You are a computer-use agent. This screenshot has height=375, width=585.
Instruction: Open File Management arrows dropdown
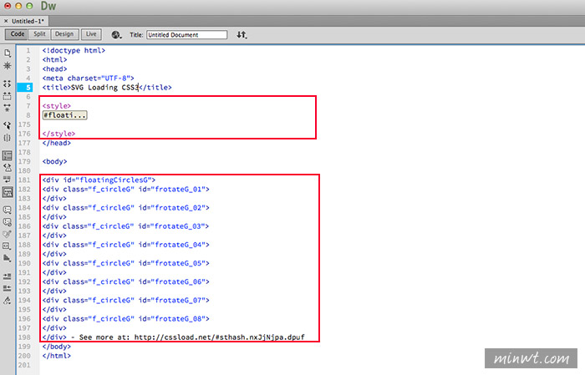click(242, 35)
